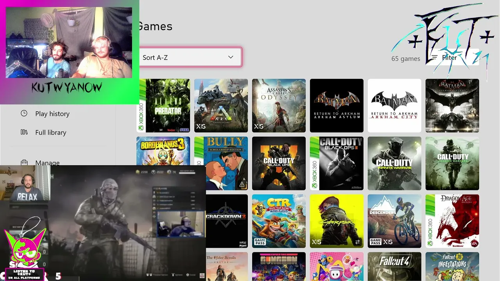This screenshot has height=281, width=500.
Task: Select the Descenders game tile
Action: click(395, 221)
